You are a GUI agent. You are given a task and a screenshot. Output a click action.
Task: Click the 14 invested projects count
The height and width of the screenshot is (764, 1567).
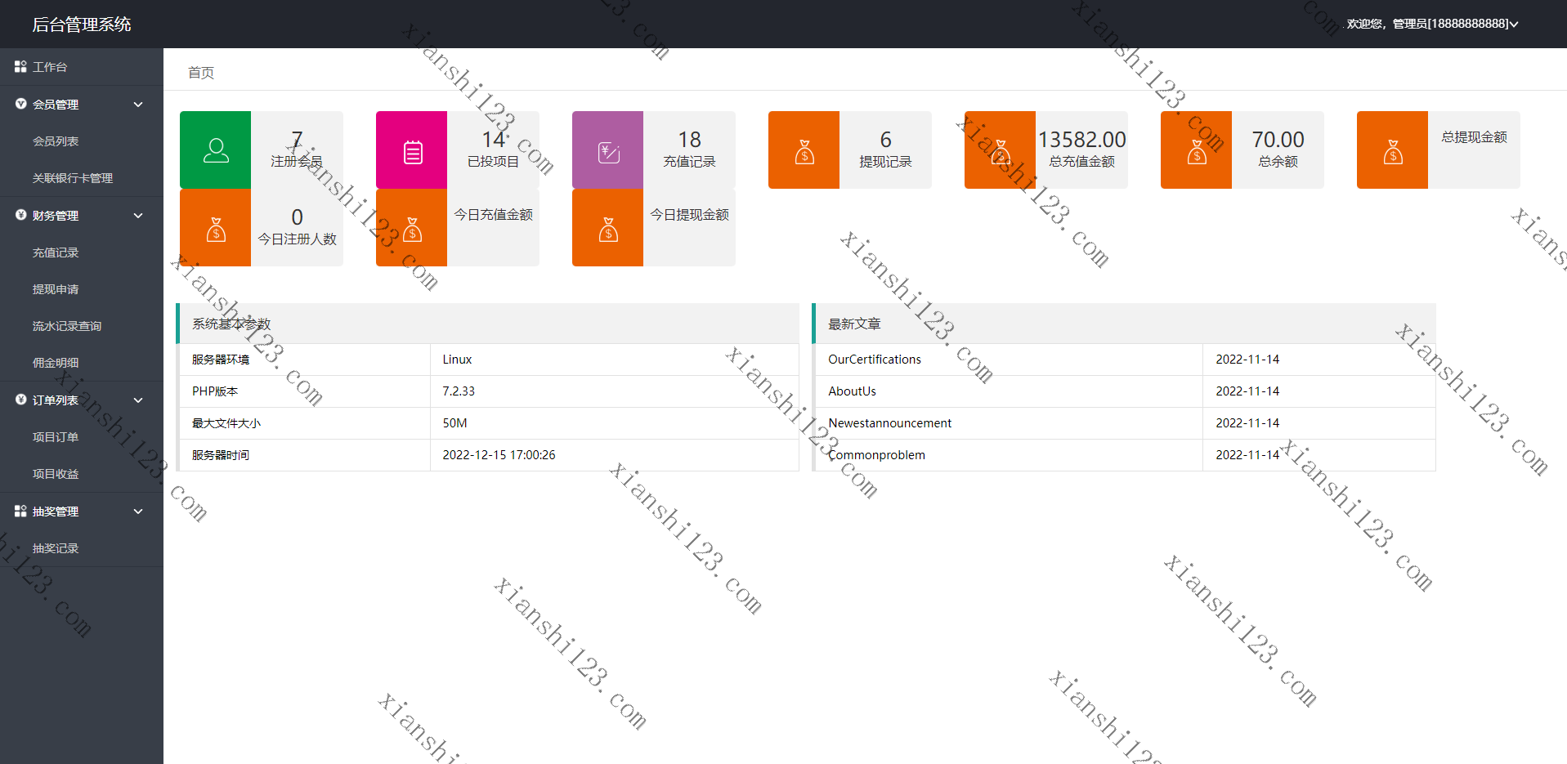pyautogui.click(x=494, y=140)
